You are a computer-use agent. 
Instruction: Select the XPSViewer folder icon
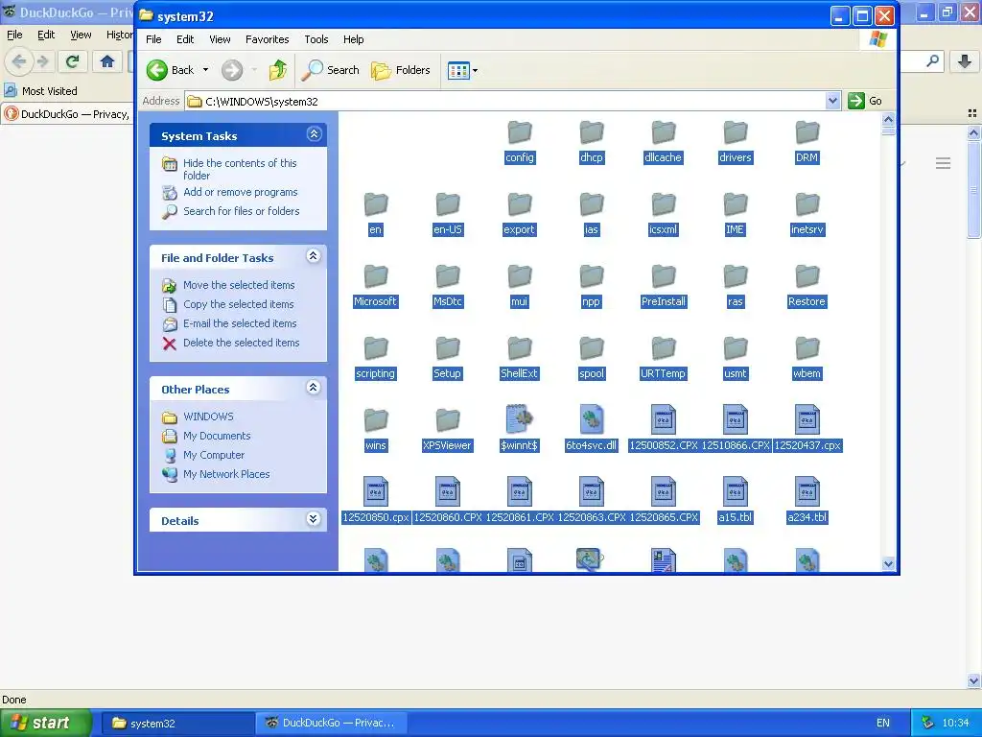[448, 420]
